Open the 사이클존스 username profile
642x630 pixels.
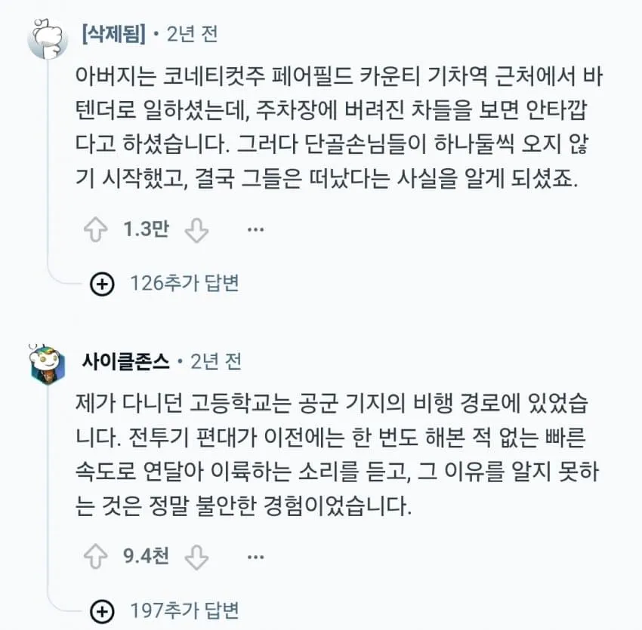(x=125, y=361)
